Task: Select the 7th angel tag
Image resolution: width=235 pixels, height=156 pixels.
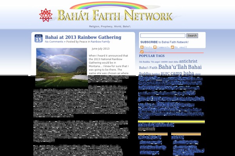Action: tap(155, 62)
